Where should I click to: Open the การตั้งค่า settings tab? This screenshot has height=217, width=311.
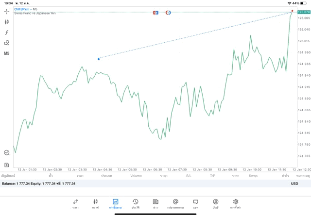[x=236, y=203]
